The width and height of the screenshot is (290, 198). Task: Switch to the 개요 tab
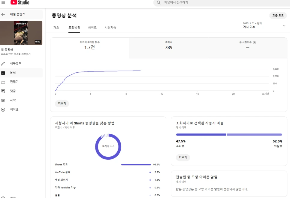pos(56,28)
